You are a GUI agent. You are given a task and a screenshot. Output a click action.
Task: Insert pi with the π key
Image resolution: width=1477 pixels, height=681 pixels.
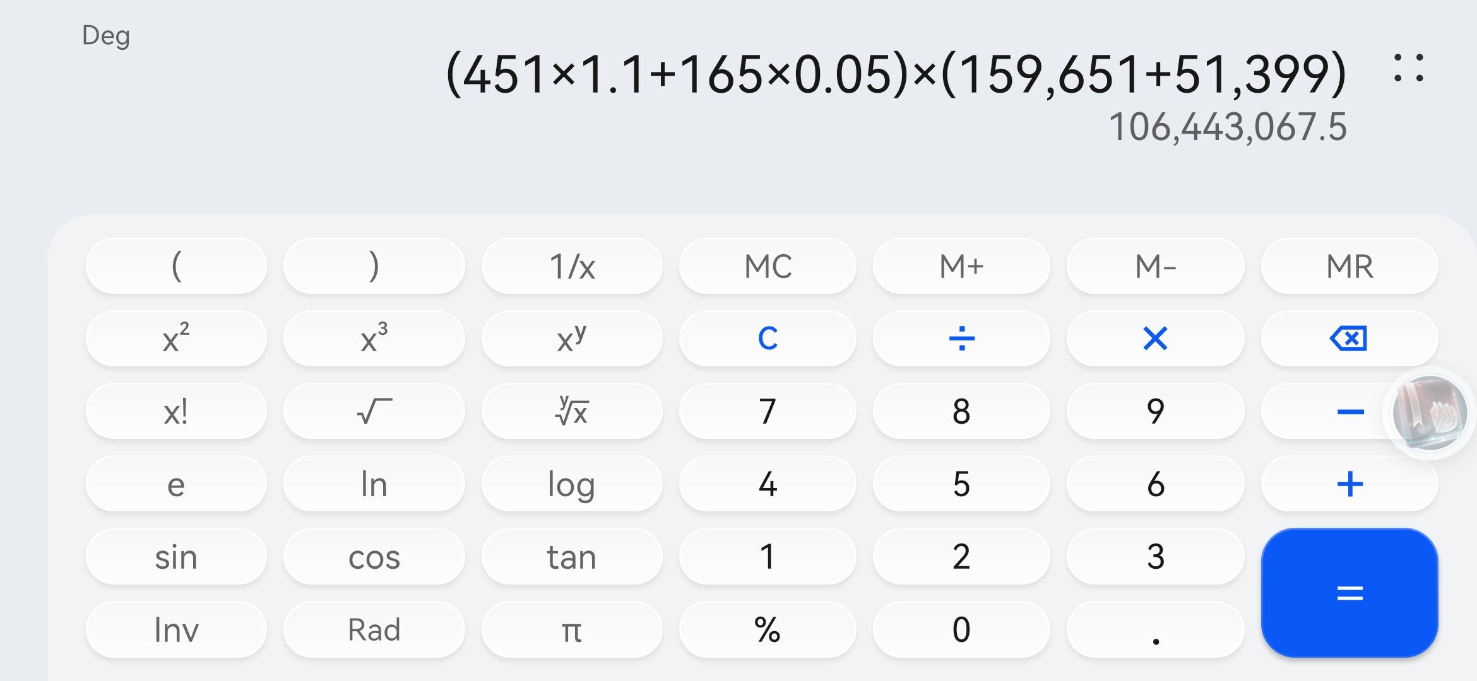coord(571,629)
